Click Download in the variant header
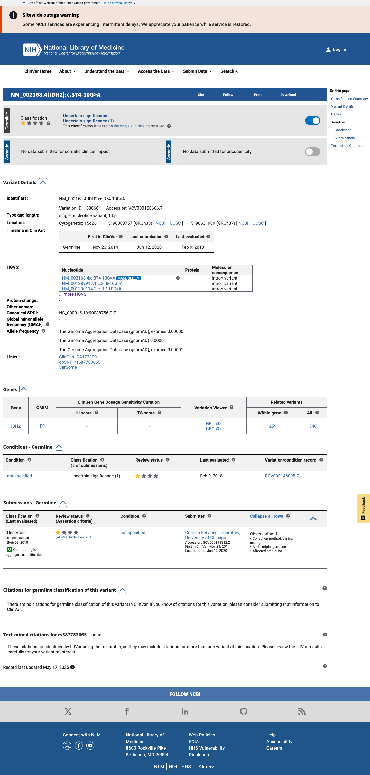The image size is (370, 775). (x=288, y=95)
